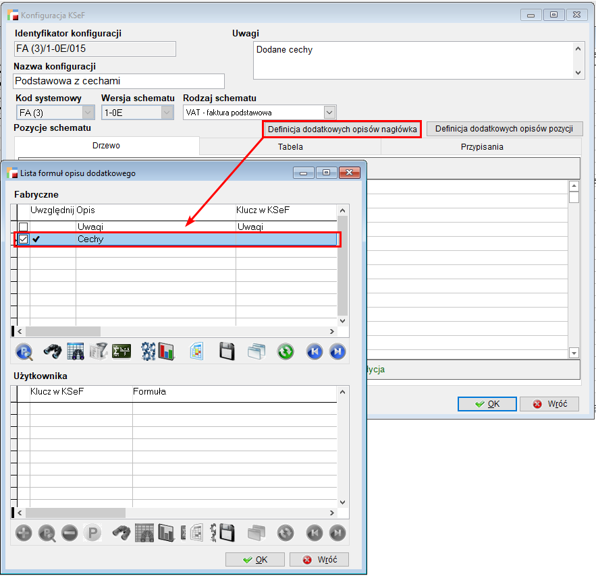Switch to the Przypisania tab

tap(481, 146)
